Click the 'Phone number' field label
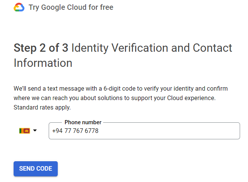248x182 pixels. coord(83,122)
